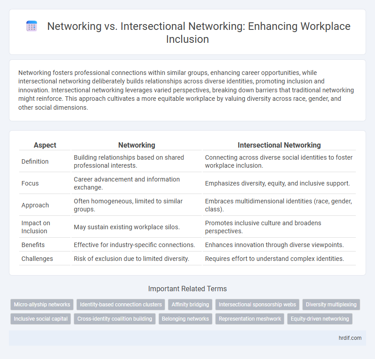Click 'Effective for industry-specific connections' cell

[x=137, y=245]
